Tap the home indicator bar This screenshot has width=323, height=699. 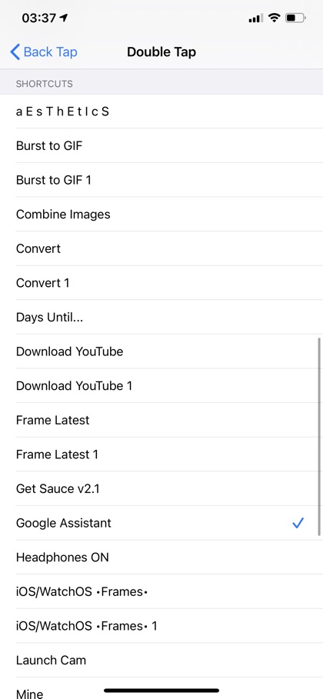coord(161,691)
